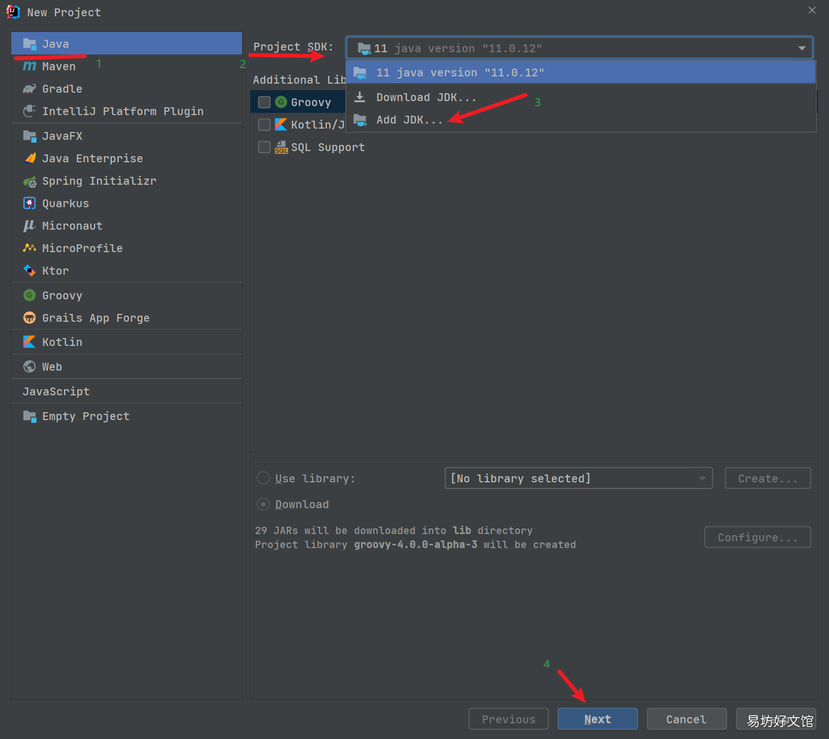829x739 pixels.
Task: Click the Grails App Forge icon
Action: [x=29, y=318]
